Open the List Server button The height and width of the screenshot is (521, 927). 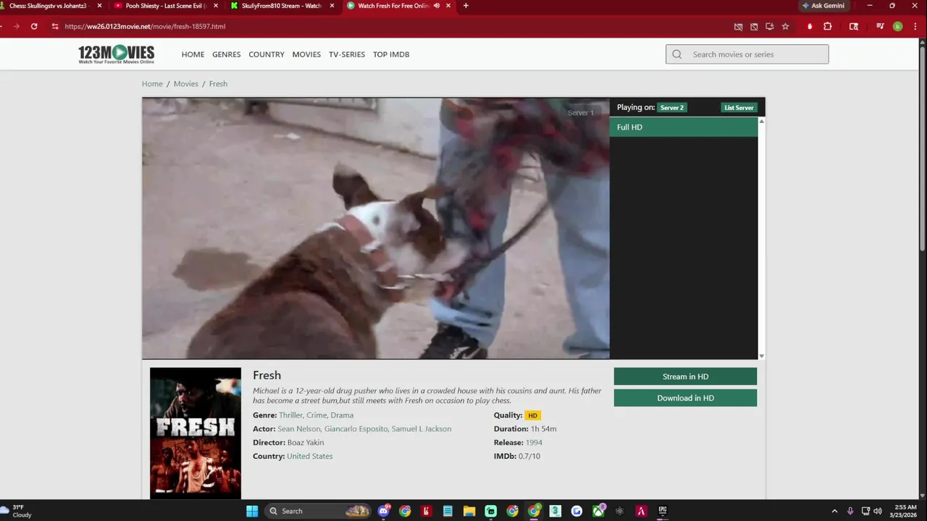[739, 108]
